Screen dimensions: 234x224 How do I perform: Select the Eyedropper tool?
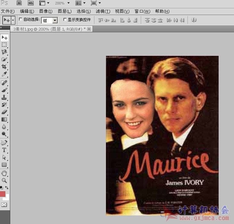(4, 74)
